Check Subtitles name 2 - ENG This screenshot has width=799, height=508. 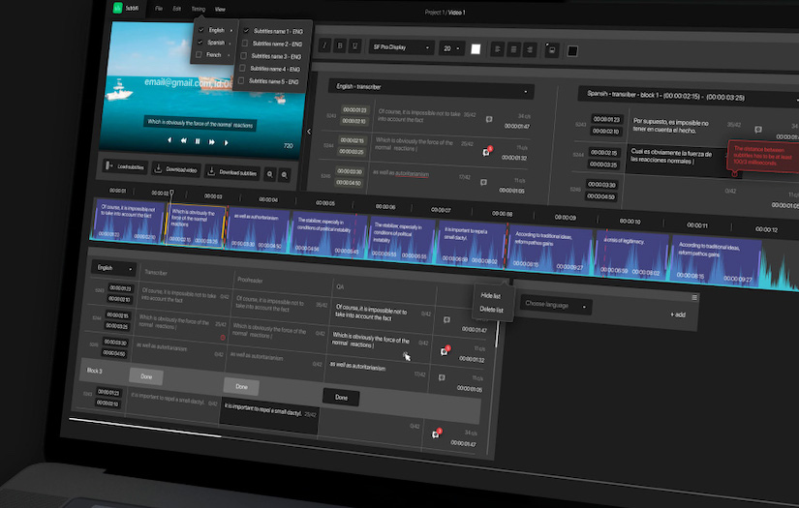(x=245, y=44)
